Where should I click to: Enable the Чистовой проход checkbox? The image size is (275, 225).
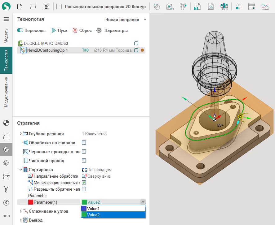84,161
